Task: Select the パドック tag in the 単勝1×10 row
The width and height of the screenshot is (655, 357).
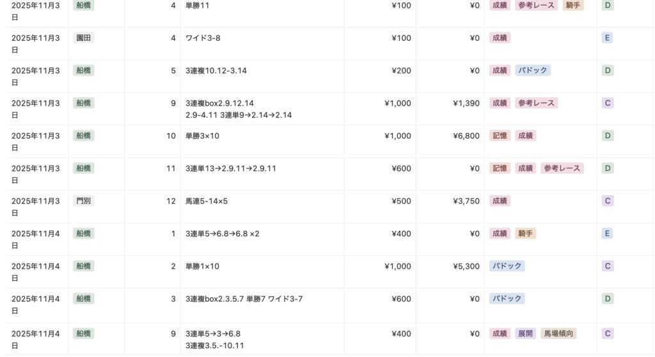Action: pos(507,266)
